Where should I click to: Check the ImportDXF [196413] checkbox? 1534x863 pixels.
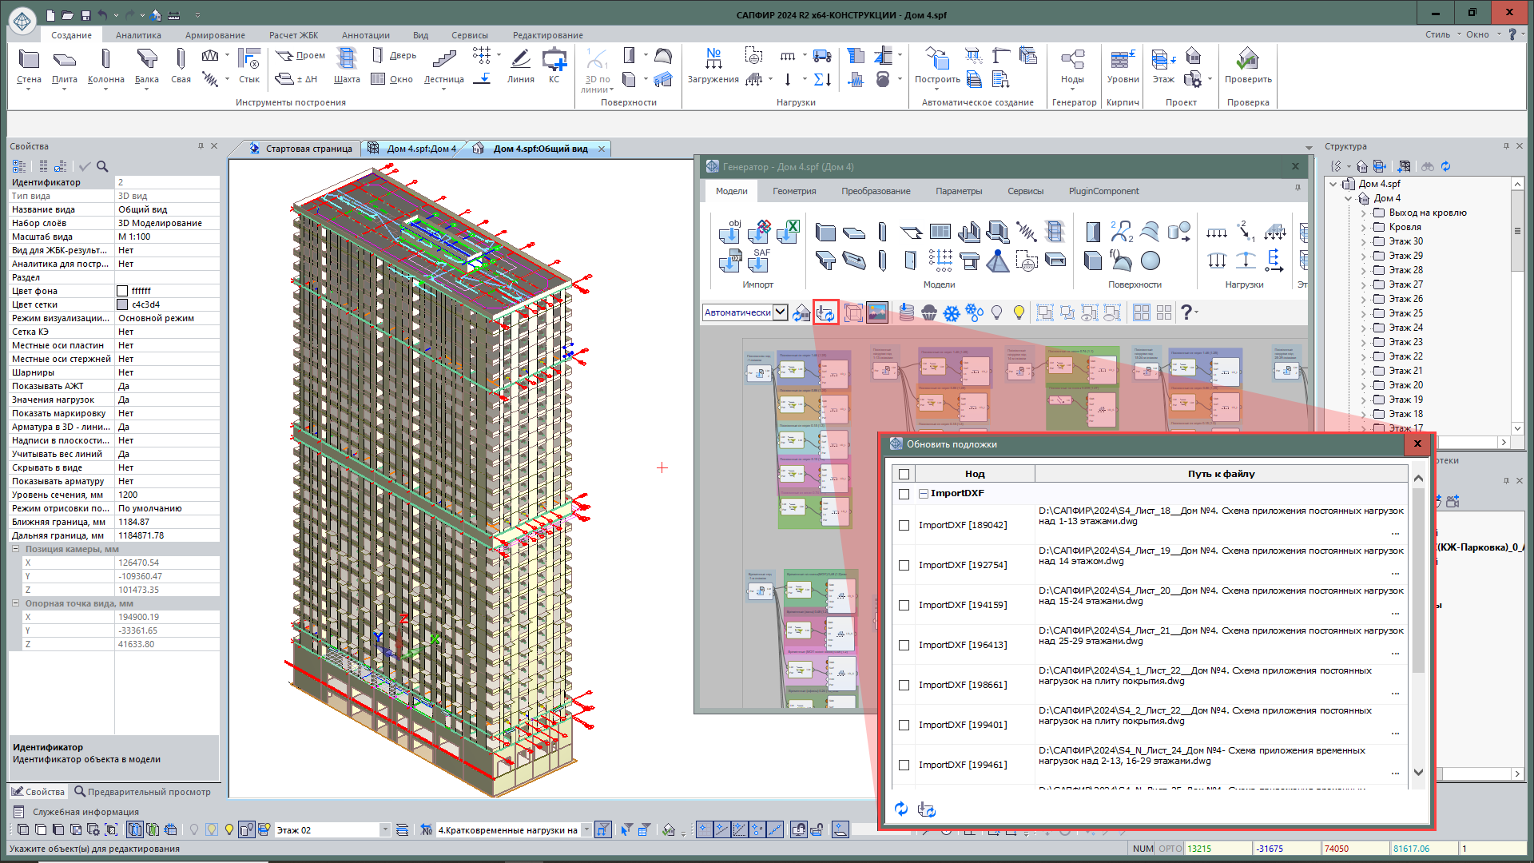coord(904,645)
